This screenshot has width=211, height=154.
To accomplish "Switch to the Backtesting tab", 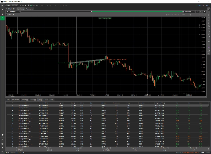I will point(20,9).
